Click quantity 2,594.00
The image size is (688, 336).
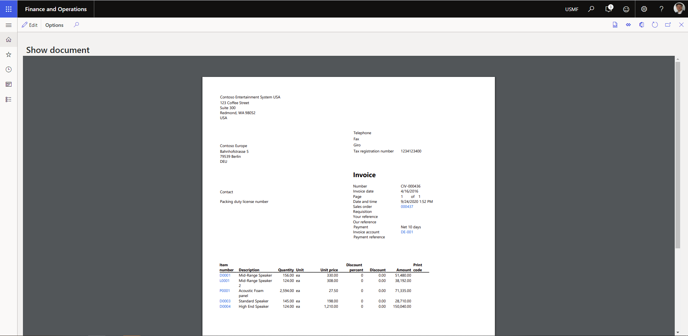[287, 291]
